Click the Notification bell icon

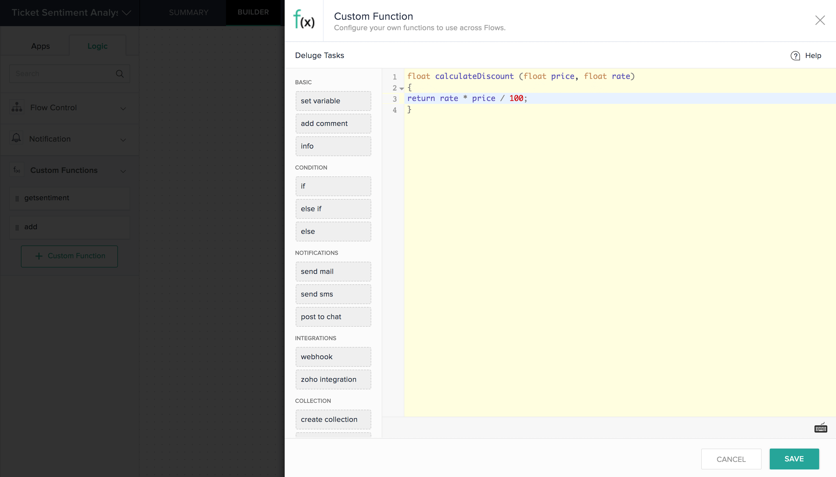click(x=16, y=138)
